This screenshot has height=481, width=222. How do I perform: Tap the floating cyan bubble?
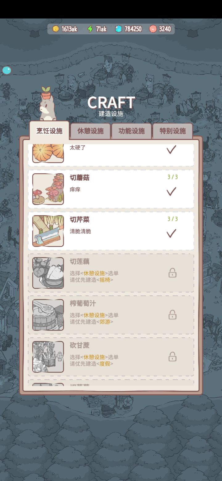click(x=6, y=70)
